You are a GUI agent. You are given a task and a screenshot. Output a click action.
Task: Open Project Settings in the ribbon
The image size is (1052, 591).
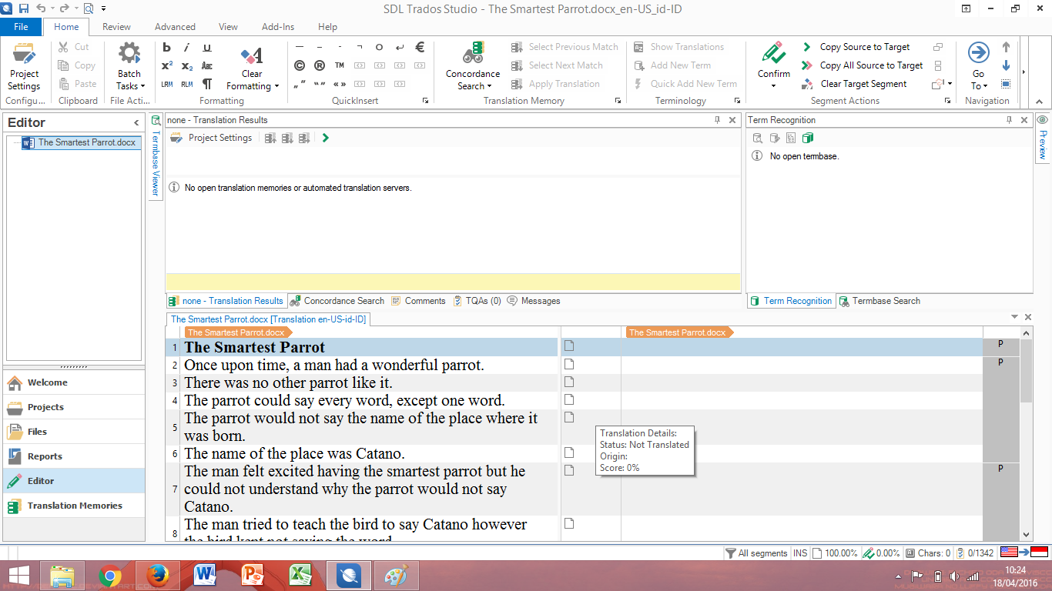[x=24, y=67]
